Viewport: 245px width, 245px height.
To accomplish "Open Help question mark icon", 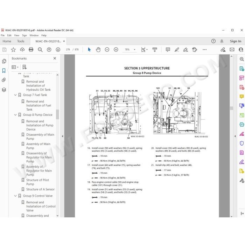I will click(213, 41).
